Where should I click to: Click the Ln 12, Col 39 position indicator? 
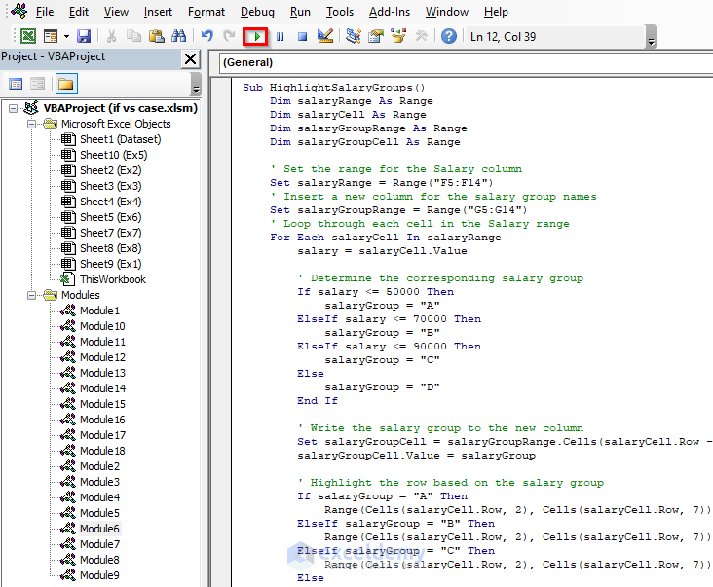coord(503,37)
